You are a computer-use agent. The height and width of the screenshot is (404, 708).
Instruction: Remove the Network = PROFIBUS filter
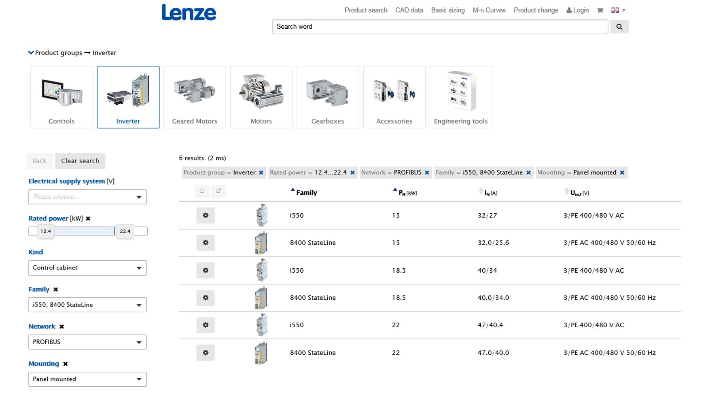click(427, 173)
